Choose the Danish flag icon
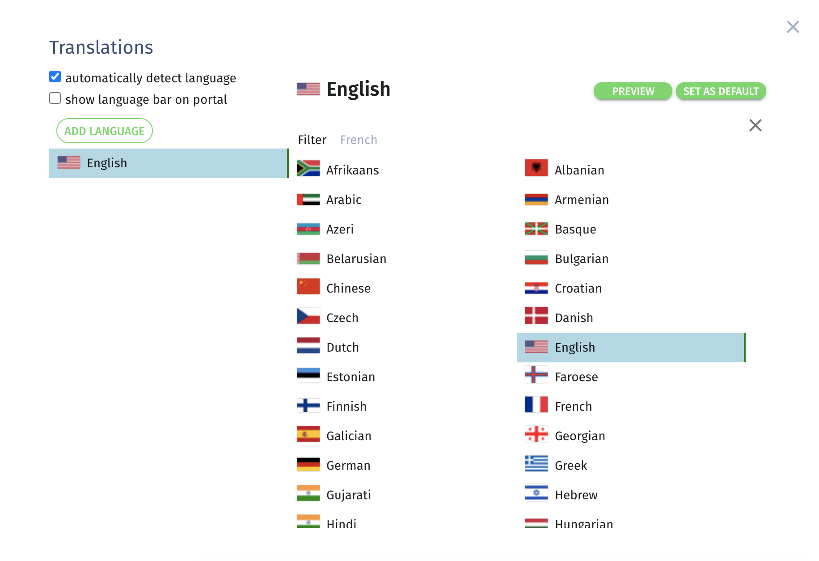Viewport: 819px width, 561px height. (x=536, y=316)
